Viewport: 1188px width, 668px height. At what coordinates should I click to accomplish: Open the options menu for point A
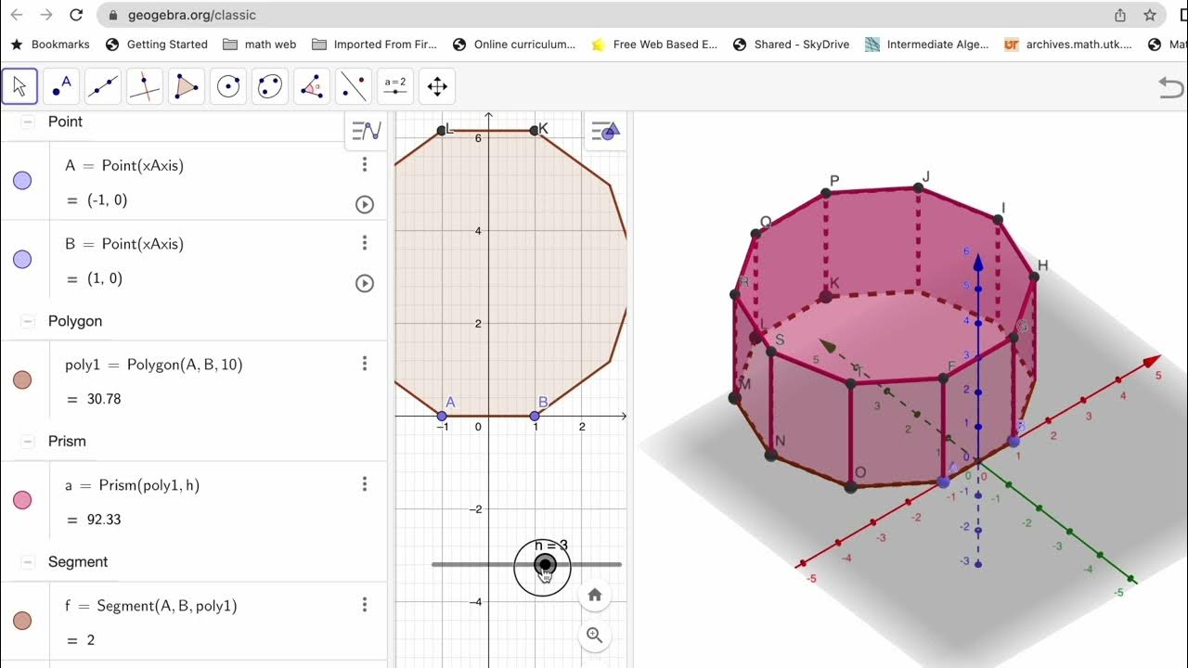click(365, 164)
